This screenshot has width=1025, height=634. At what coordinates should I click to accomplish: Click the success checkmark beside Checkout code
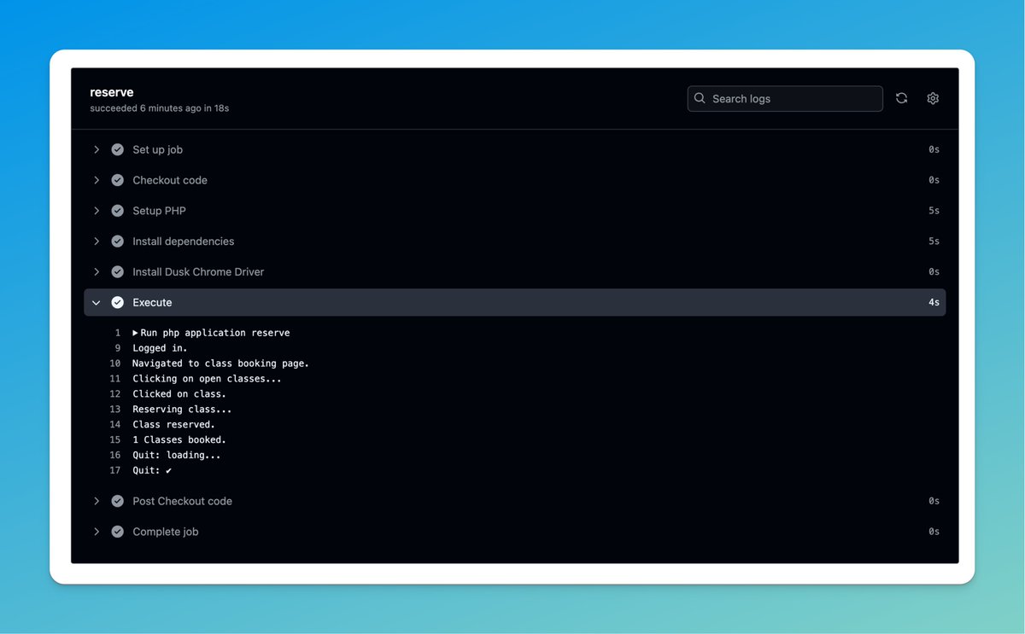click(118, 180)
